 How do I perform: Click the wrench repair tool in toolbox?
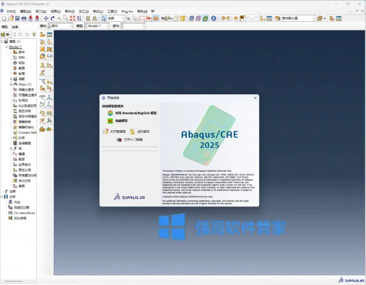[x=50, y=121]
